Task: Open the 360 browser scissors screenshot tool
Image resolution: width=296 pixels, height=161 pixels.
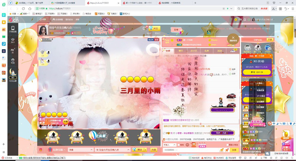Action: [x=273, y=9]
